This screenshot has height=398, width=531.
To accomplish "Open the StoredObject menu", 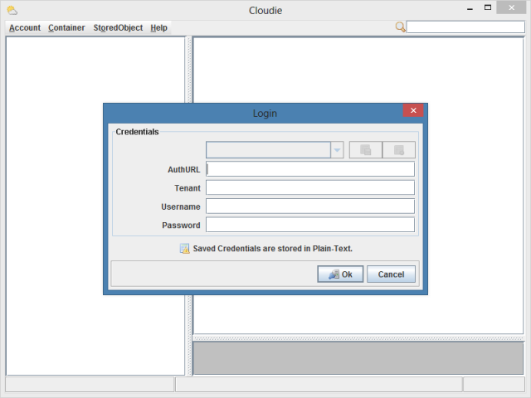I will [118, 27].
